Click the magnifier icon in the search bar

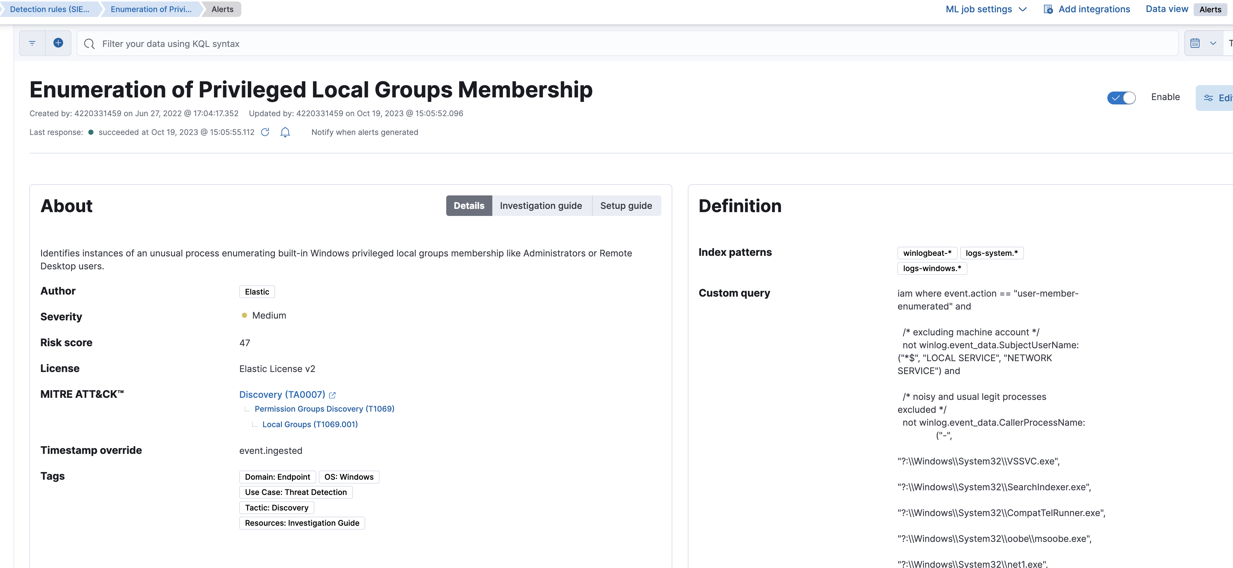(x=89, y=43)
